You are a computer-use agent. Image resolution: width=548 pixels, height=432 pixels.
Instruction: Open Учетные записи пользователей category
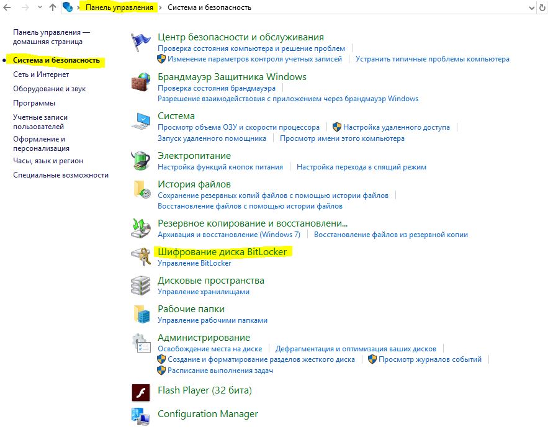[40, 122]
